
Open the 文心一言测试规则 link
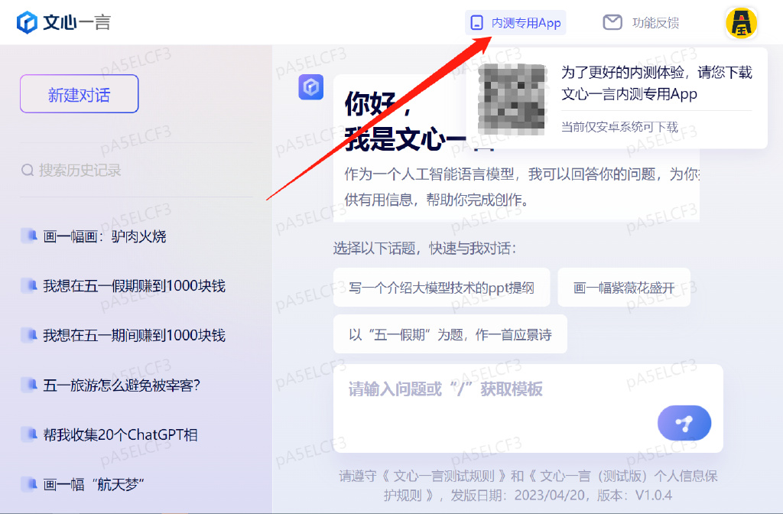click(444, 476)
